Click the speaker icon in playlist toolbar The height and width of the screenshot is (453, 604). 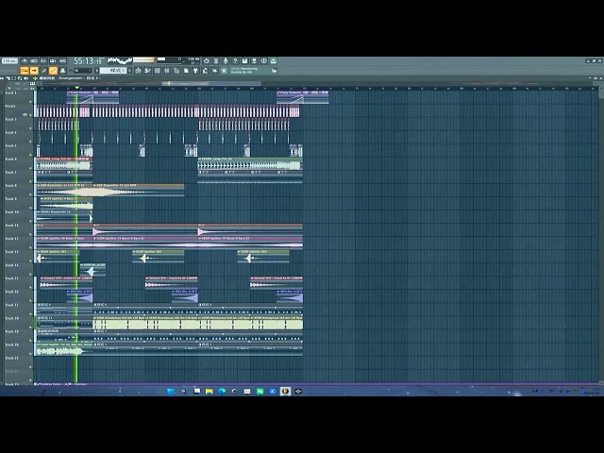(25, 78)
